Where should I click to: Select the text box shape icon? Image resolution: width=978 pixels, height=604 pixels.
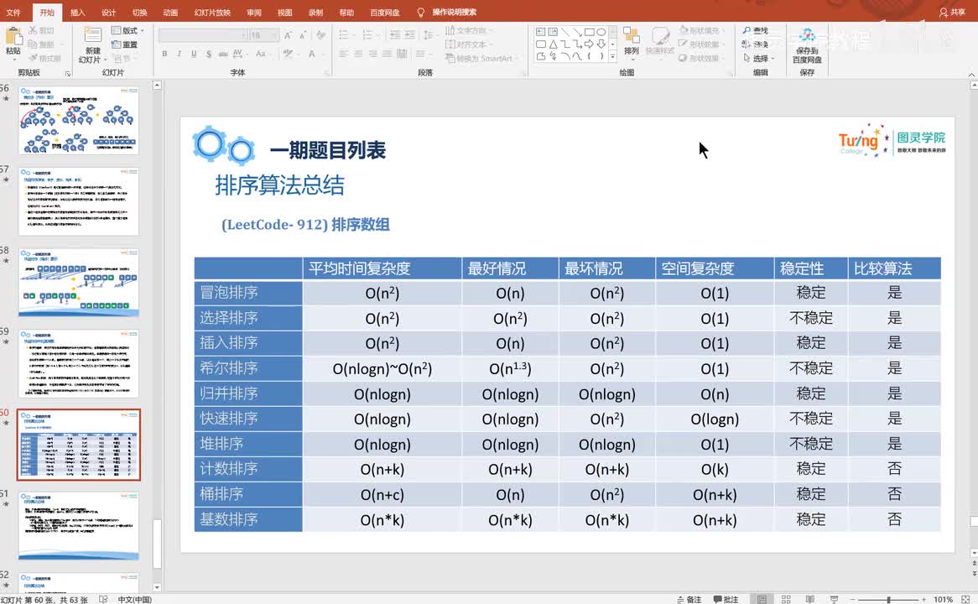point(541,31)
